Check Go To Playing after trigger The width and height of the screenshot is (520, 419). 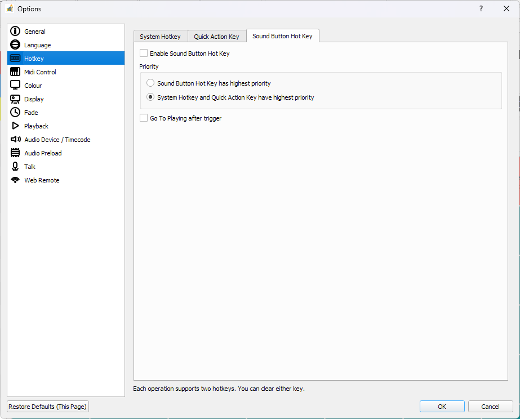coord(144,118)
